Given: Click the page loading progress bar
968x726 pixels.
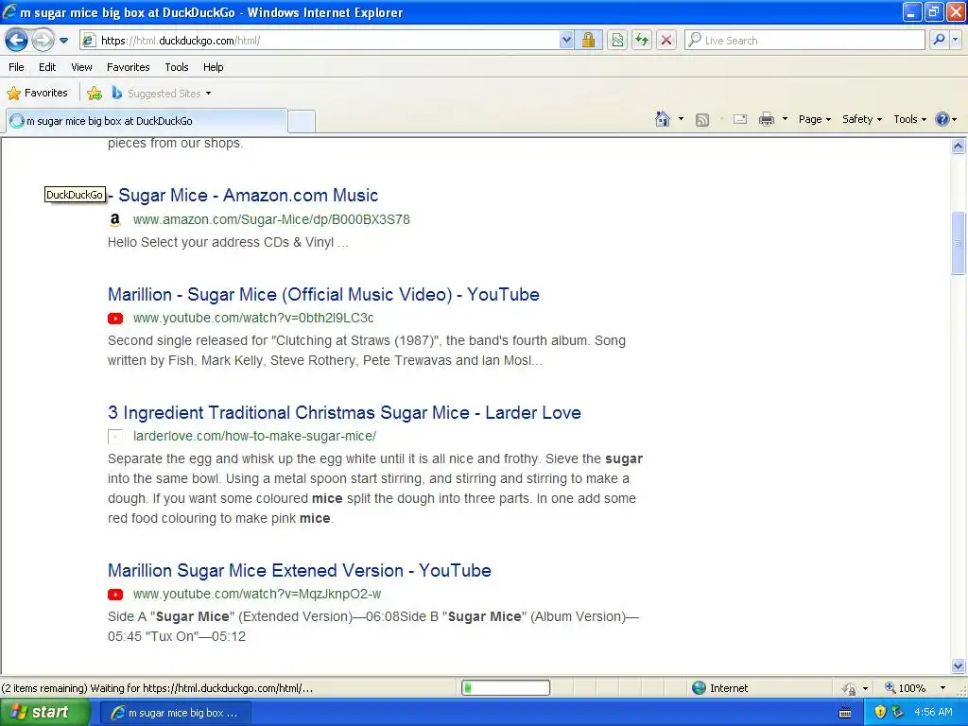Looking at the screenshot, I should tap(506, 688).
